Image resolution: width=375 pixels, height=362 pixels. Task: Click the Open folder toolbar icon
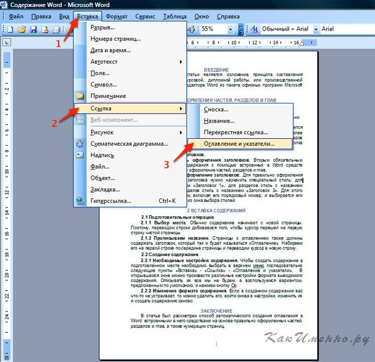click(x=21, y=29)
